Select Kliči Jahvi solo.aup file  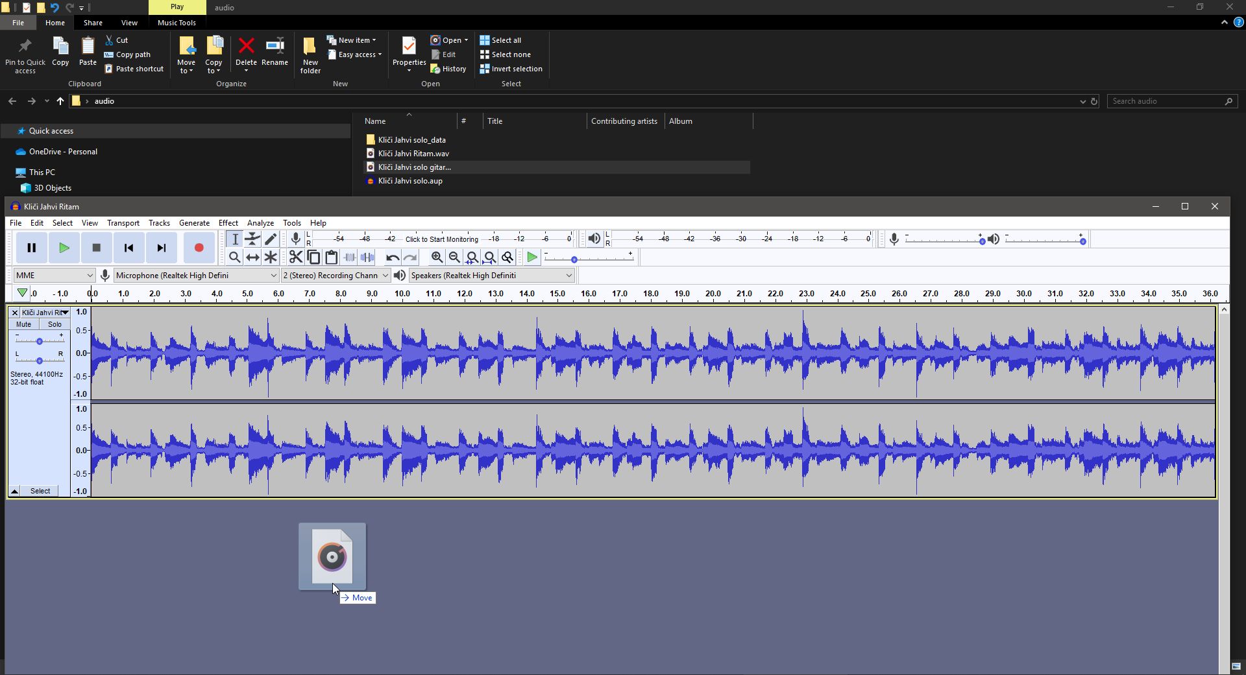tap(410, 181)
